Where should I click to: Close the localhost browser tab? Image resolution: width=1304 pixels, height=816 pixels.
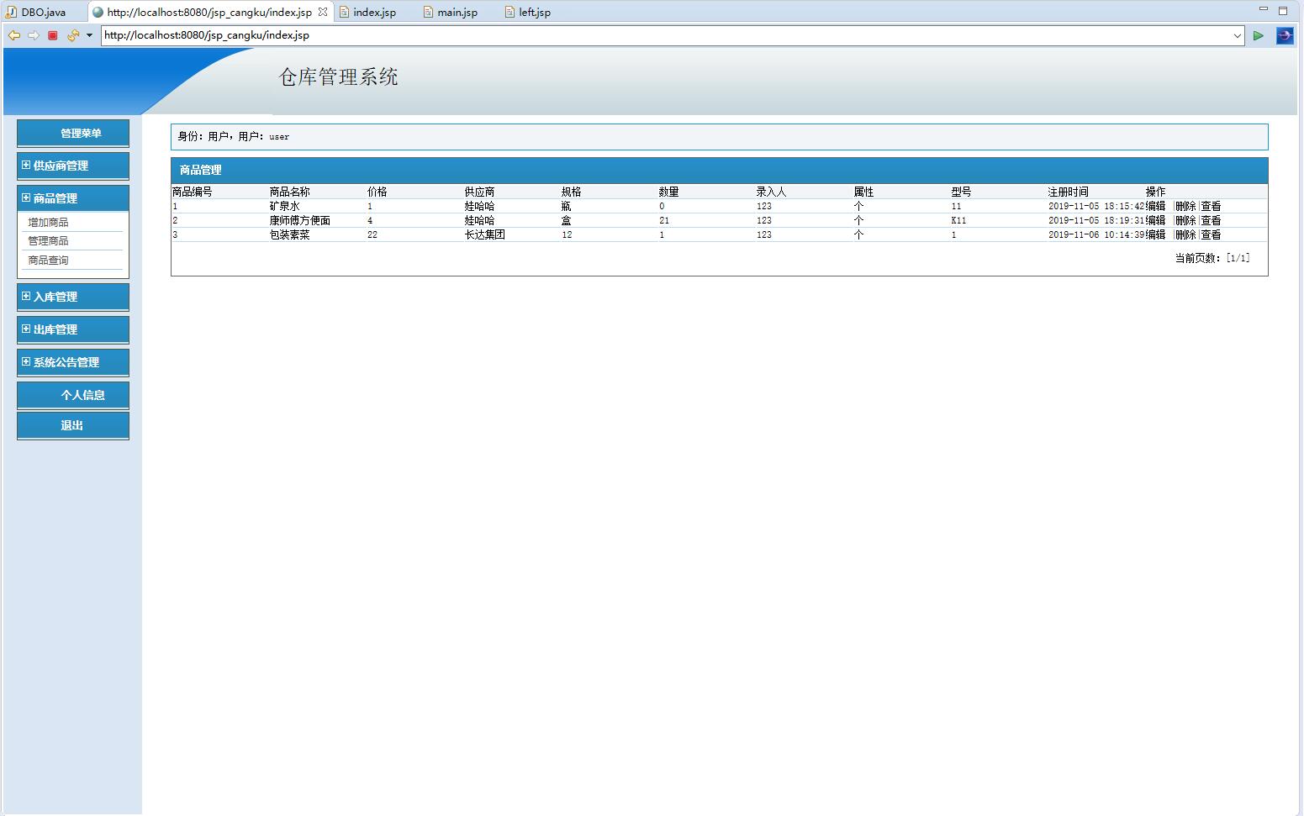(322, 12)
